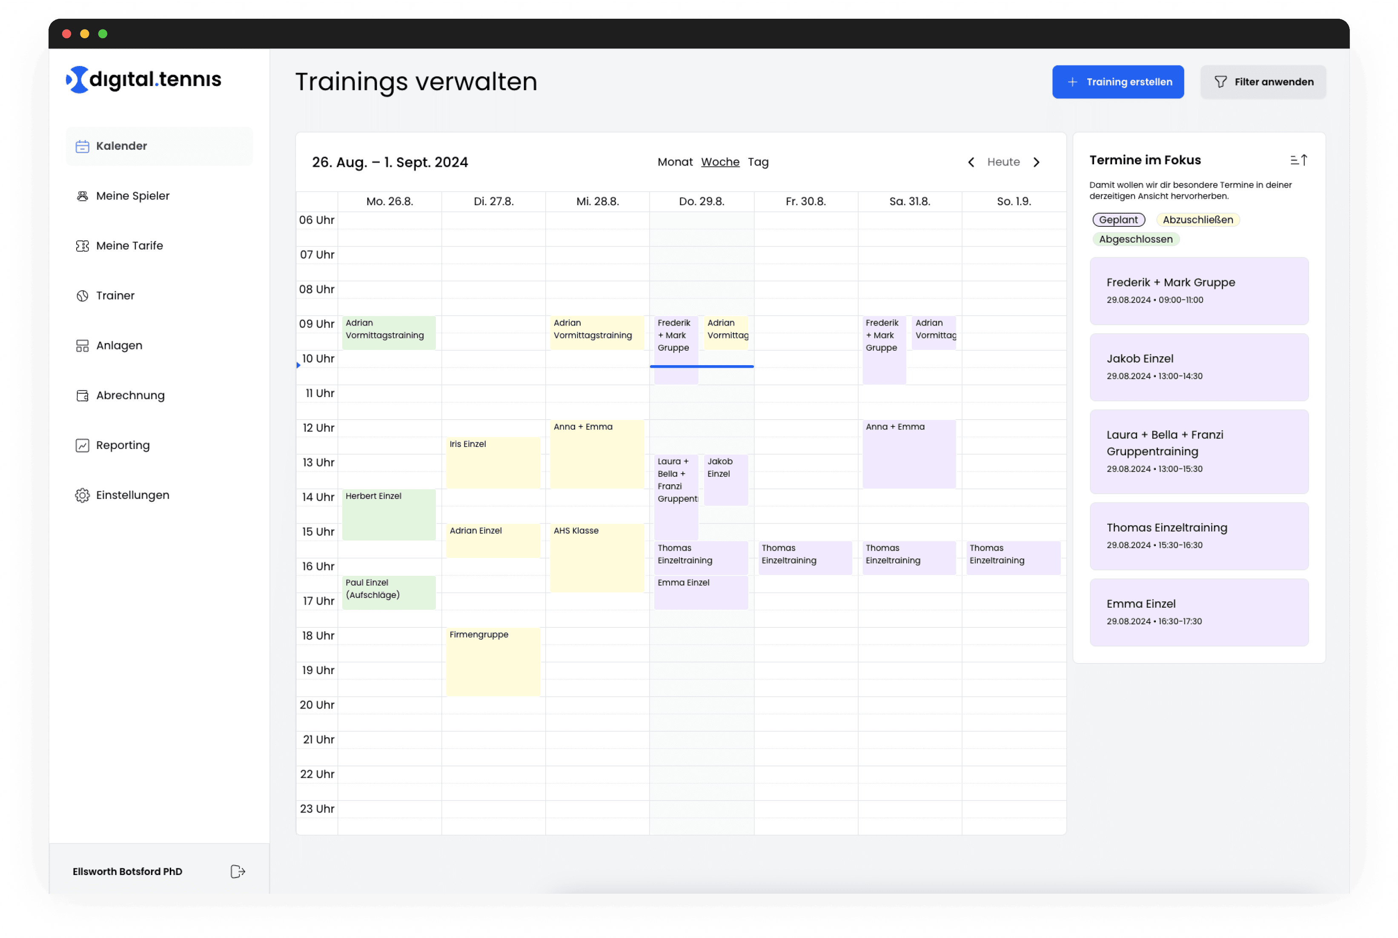The height and width of the screenshot is (938, 1398).
Task: Open the Anlagen sidebar entry
Action: tap(159, 346)
